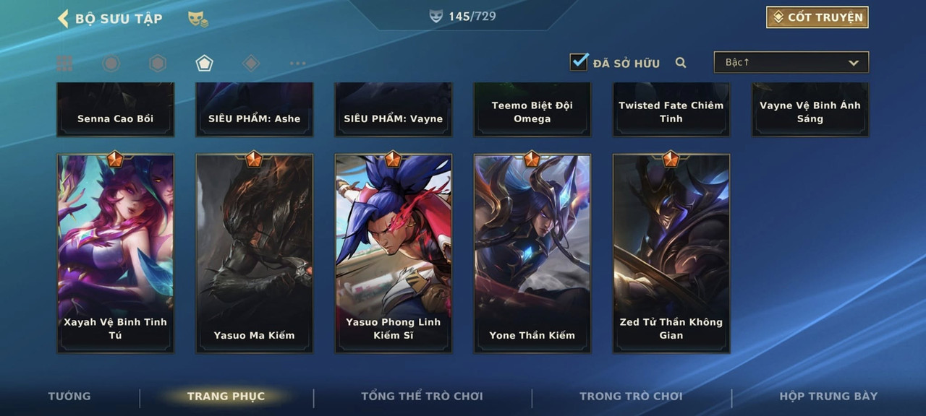
Task: Expand the sort dropdown chevron arrow
Action: [854, 63]
